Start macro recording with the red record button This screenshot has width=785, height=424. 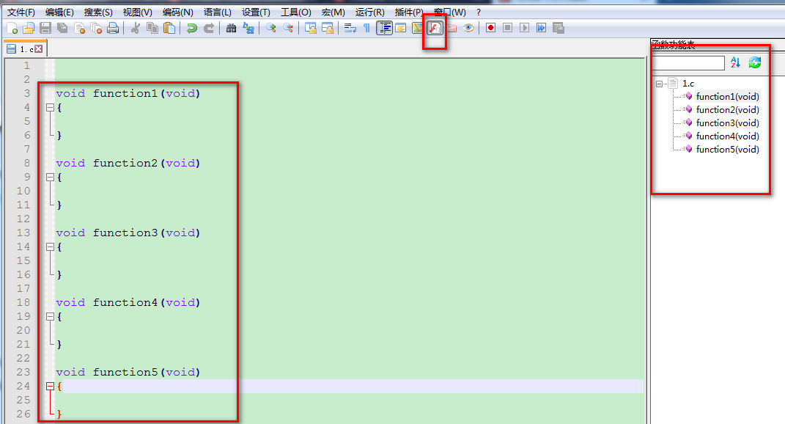pyautogui.click(x=490, y=27)
